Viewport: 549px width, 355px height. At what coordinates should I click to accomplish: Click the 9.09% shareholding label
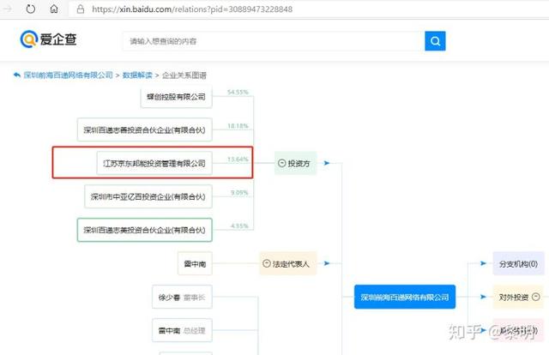[x=239, y=193]
